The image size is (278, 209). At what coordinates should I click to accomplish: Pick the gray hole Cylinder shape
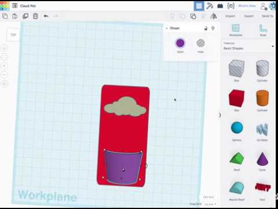(x=262, y=68)
